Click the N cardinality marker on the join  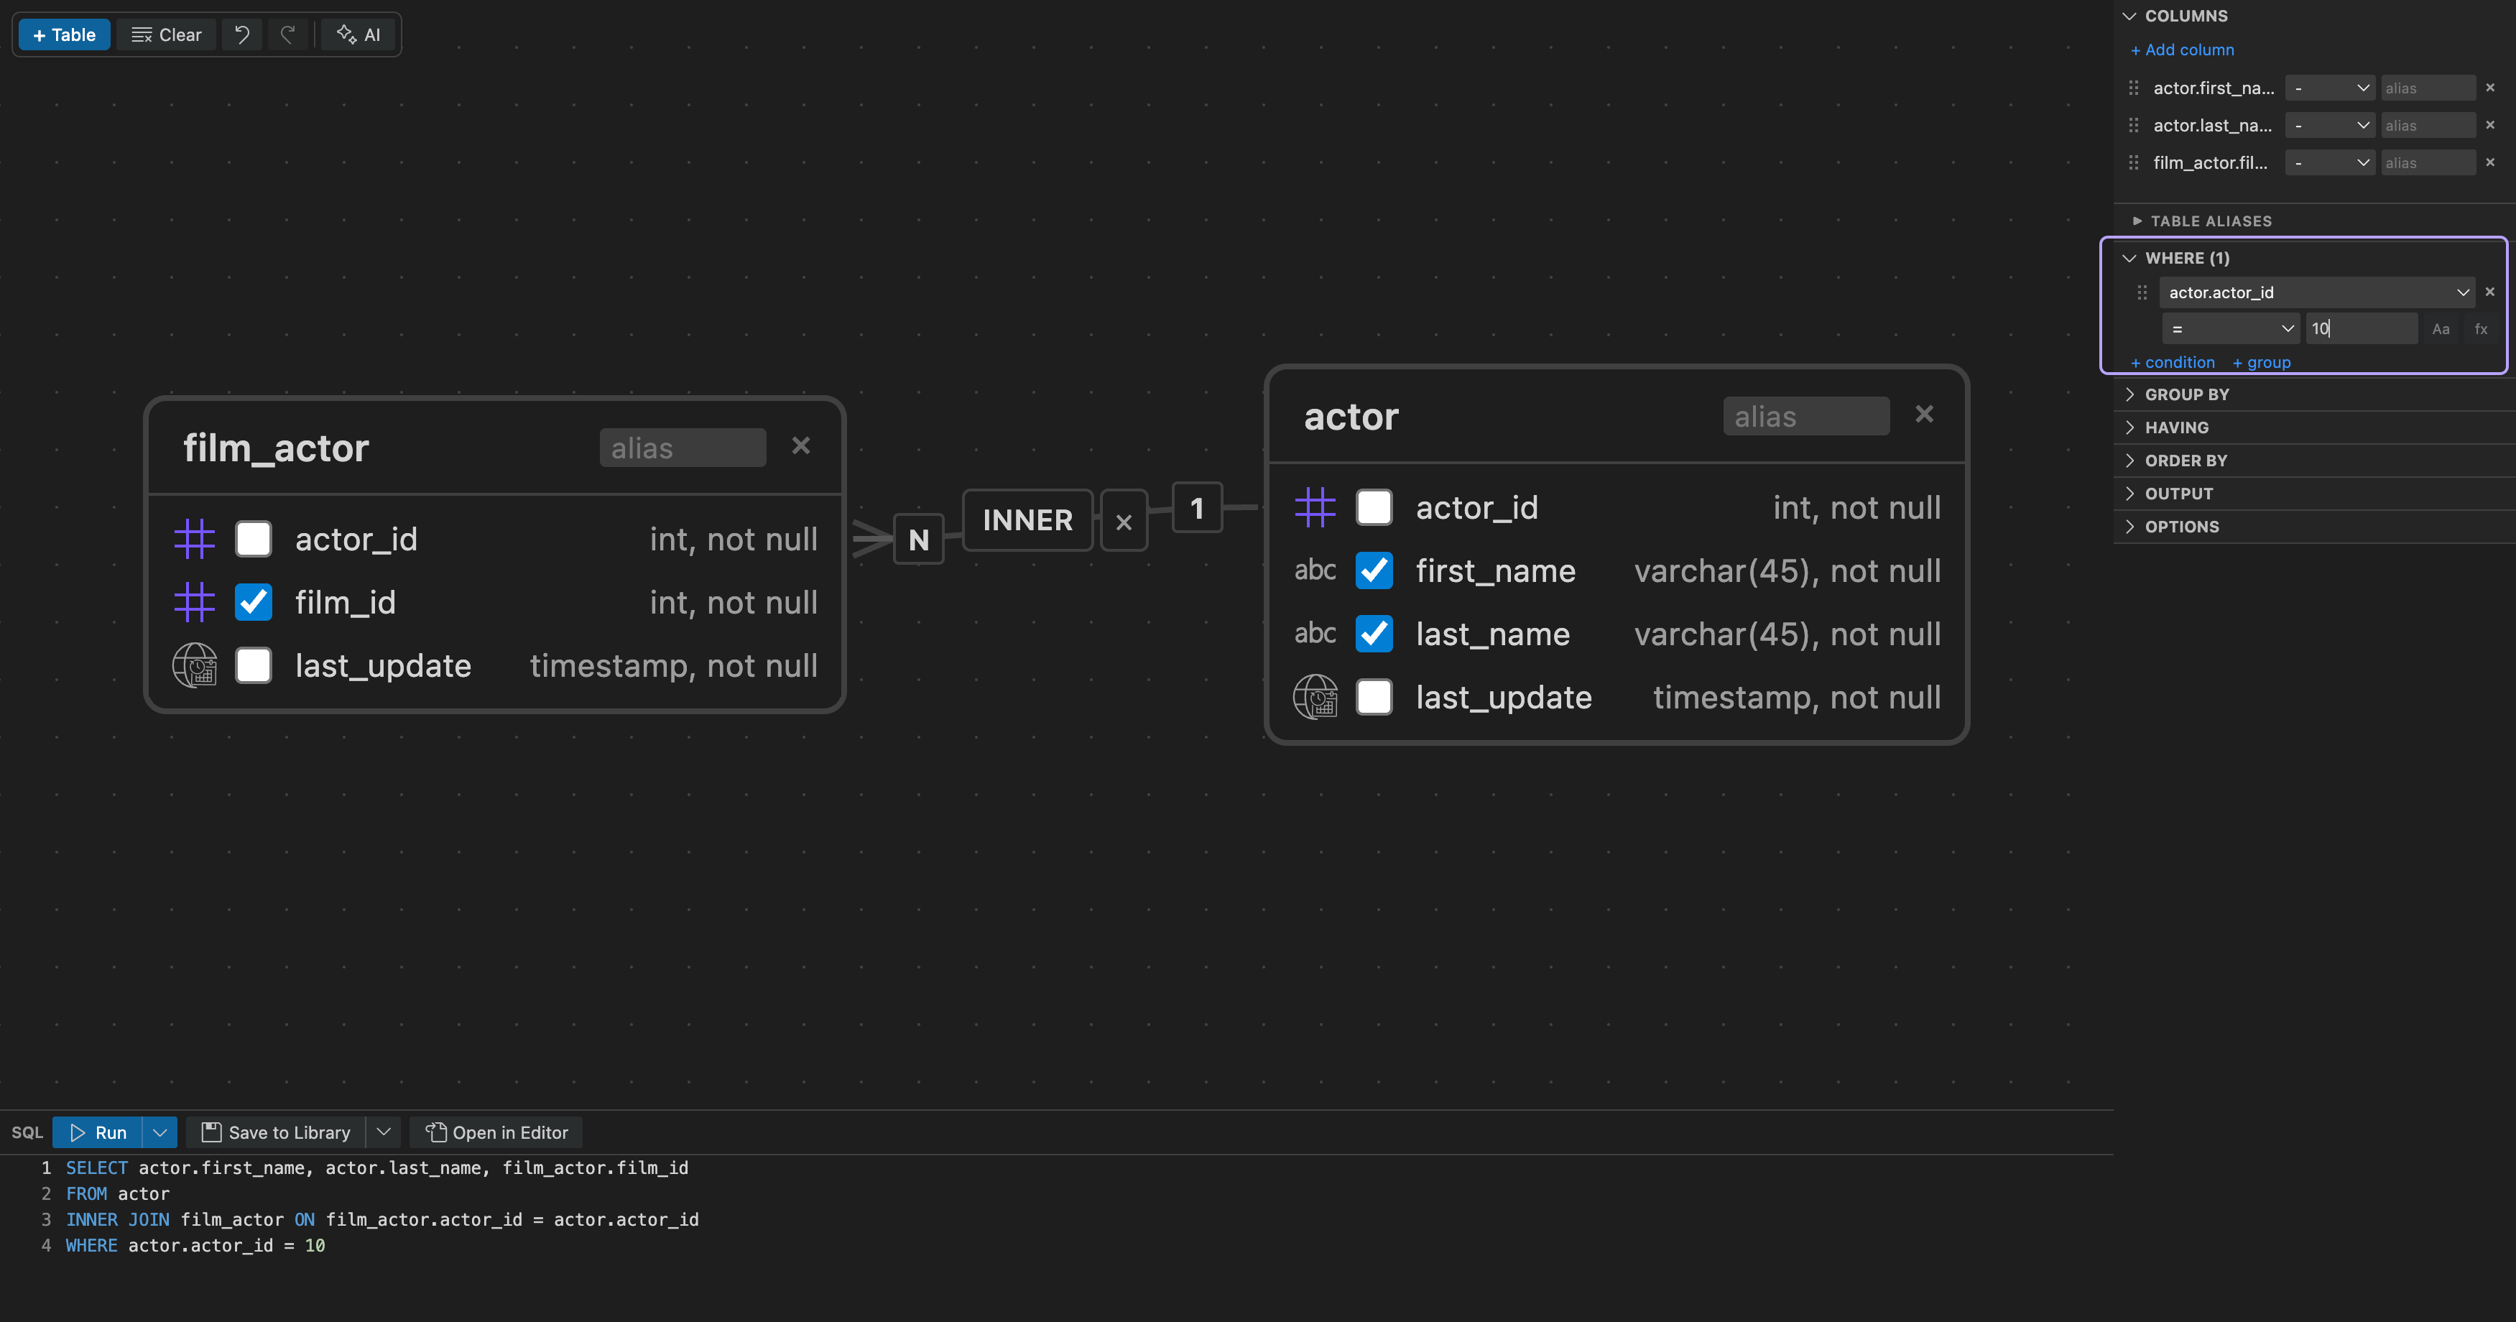point(918,540)
